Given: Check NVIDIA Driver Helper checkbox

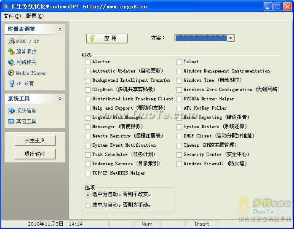Looking at the screenshot, I should tap(179, 99).
